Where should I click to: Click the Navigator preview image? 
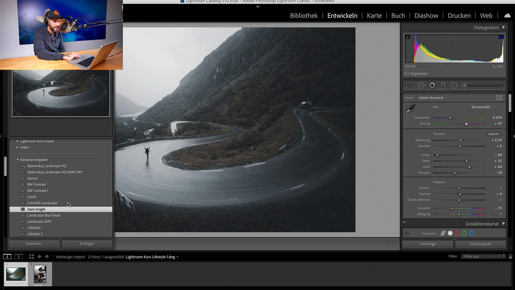(61, 93)
